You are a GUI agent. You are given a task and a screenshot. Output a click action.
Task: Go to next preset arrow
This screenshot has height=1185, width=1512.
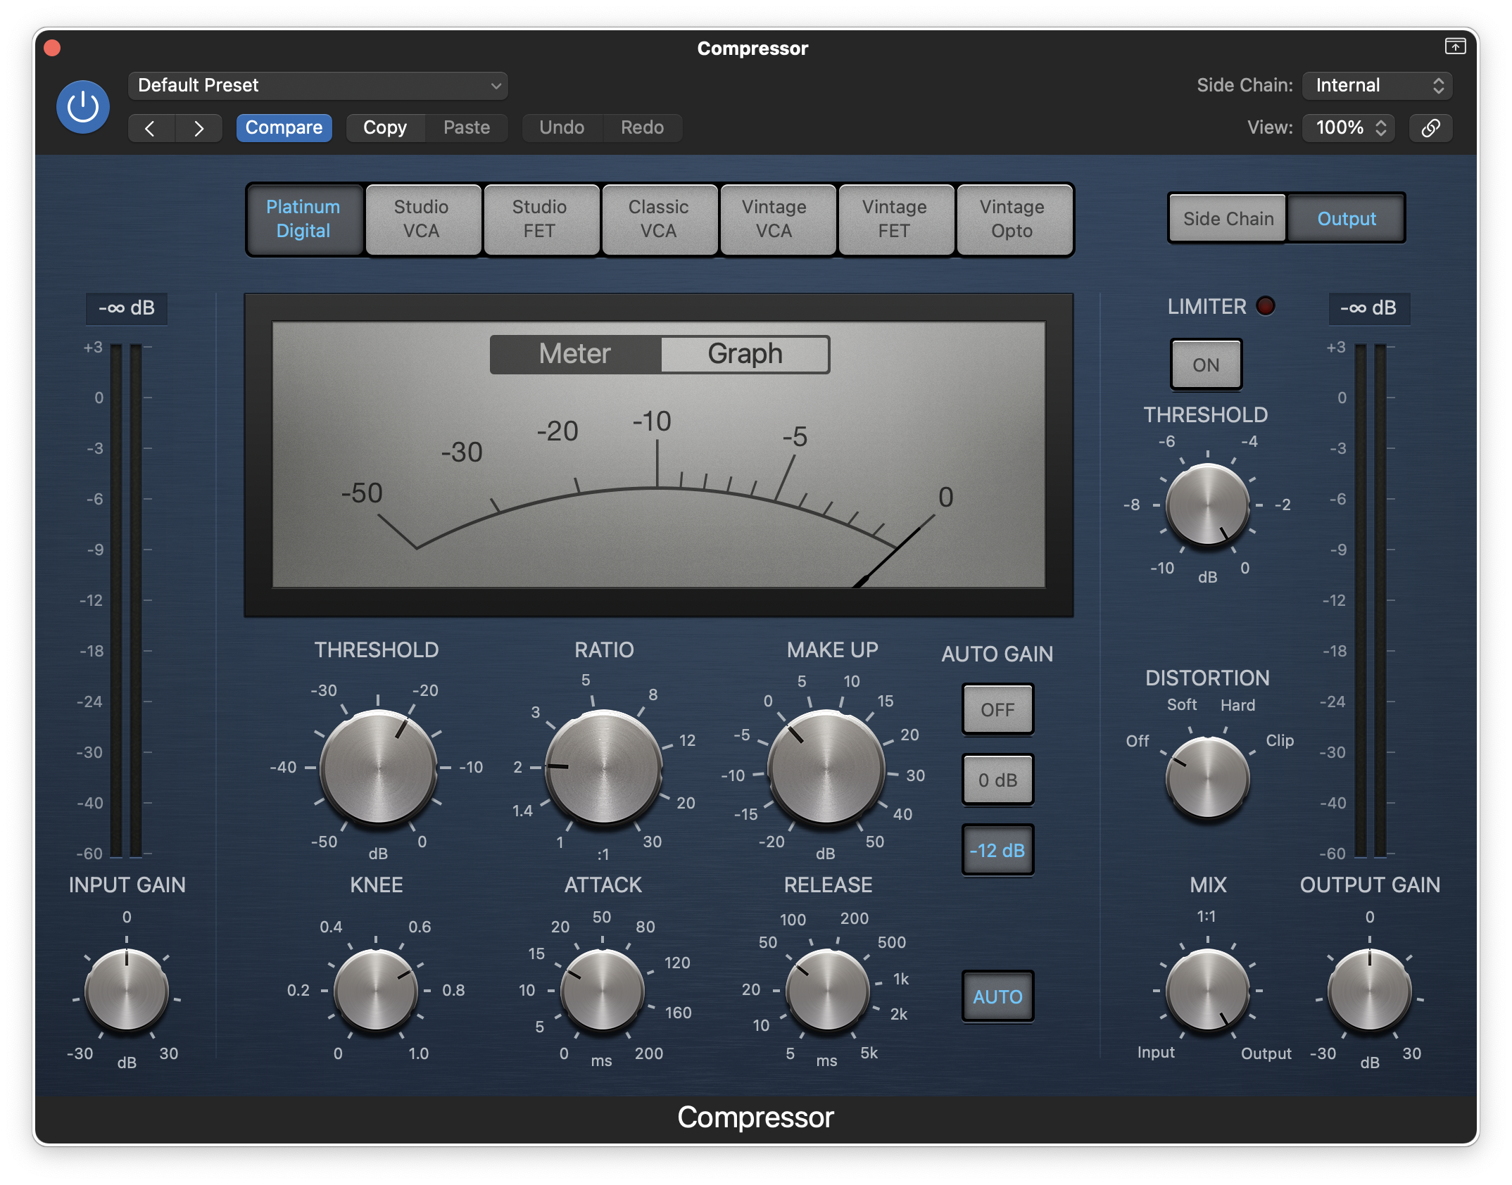[199, 128]
